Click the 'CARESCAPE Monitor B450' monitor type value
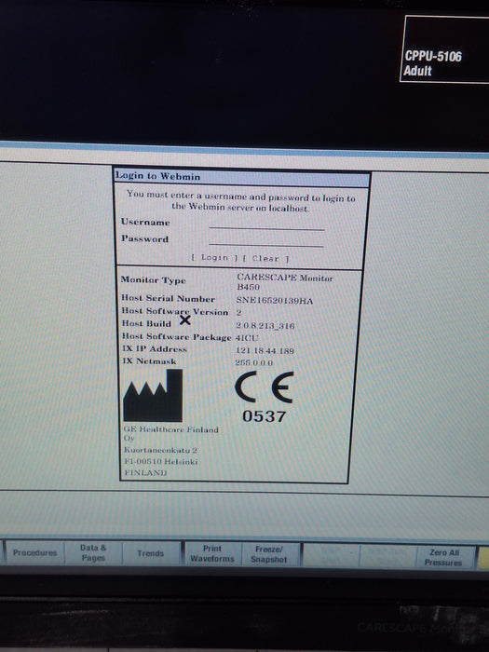 285,282
